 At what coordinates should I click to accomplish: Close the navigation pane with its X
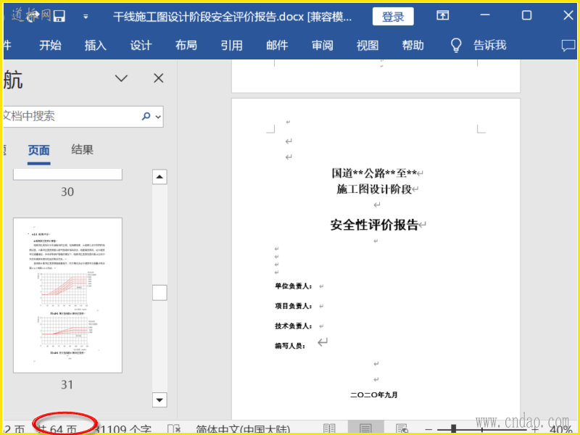tap(159, 78)
